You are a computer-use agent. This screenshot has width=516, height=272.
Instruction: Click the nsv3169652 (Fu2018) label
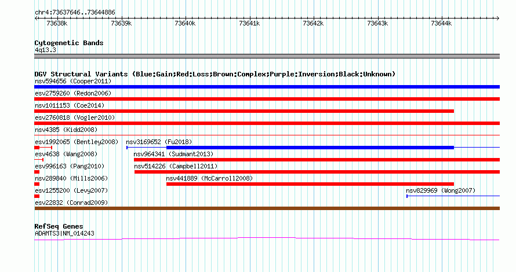(159, 142)
